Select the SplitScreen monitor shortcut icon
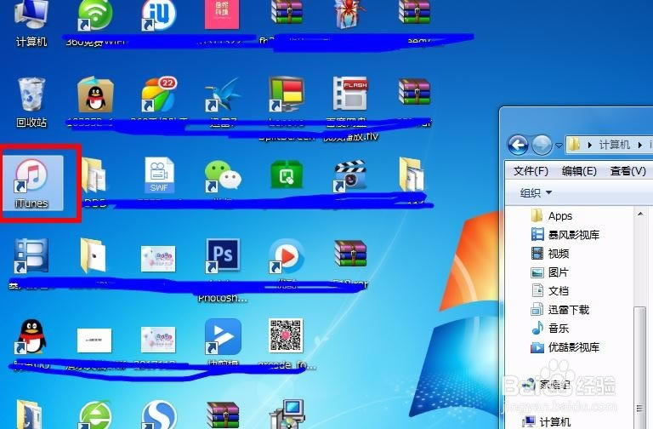 tap(286, 94)
